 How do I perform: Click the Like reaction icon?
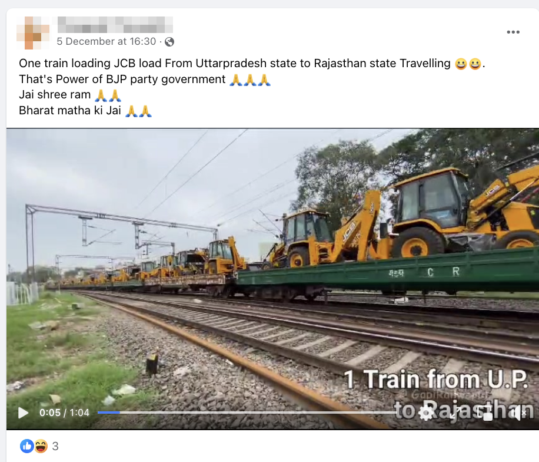click(x=27, y=446)
